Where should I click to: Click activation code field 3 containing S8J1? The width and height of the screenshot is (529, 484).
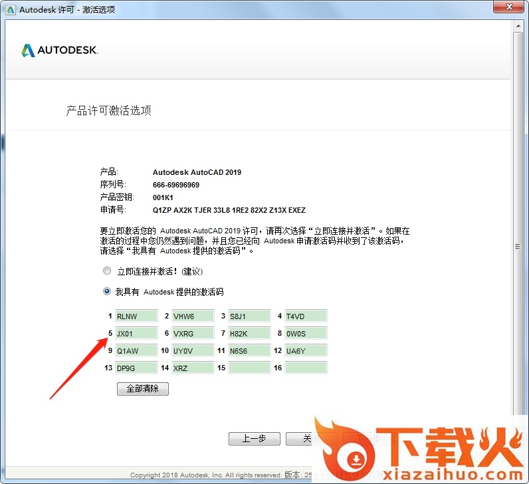249,316
